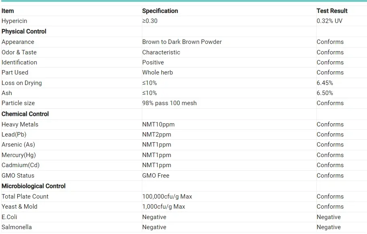Click the Specification column header

pyautogui.click(x=160, y=11)
